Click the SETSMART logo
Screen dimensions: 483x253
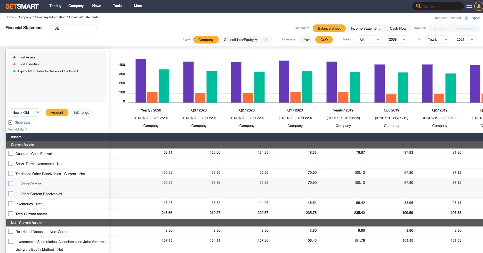22,6
